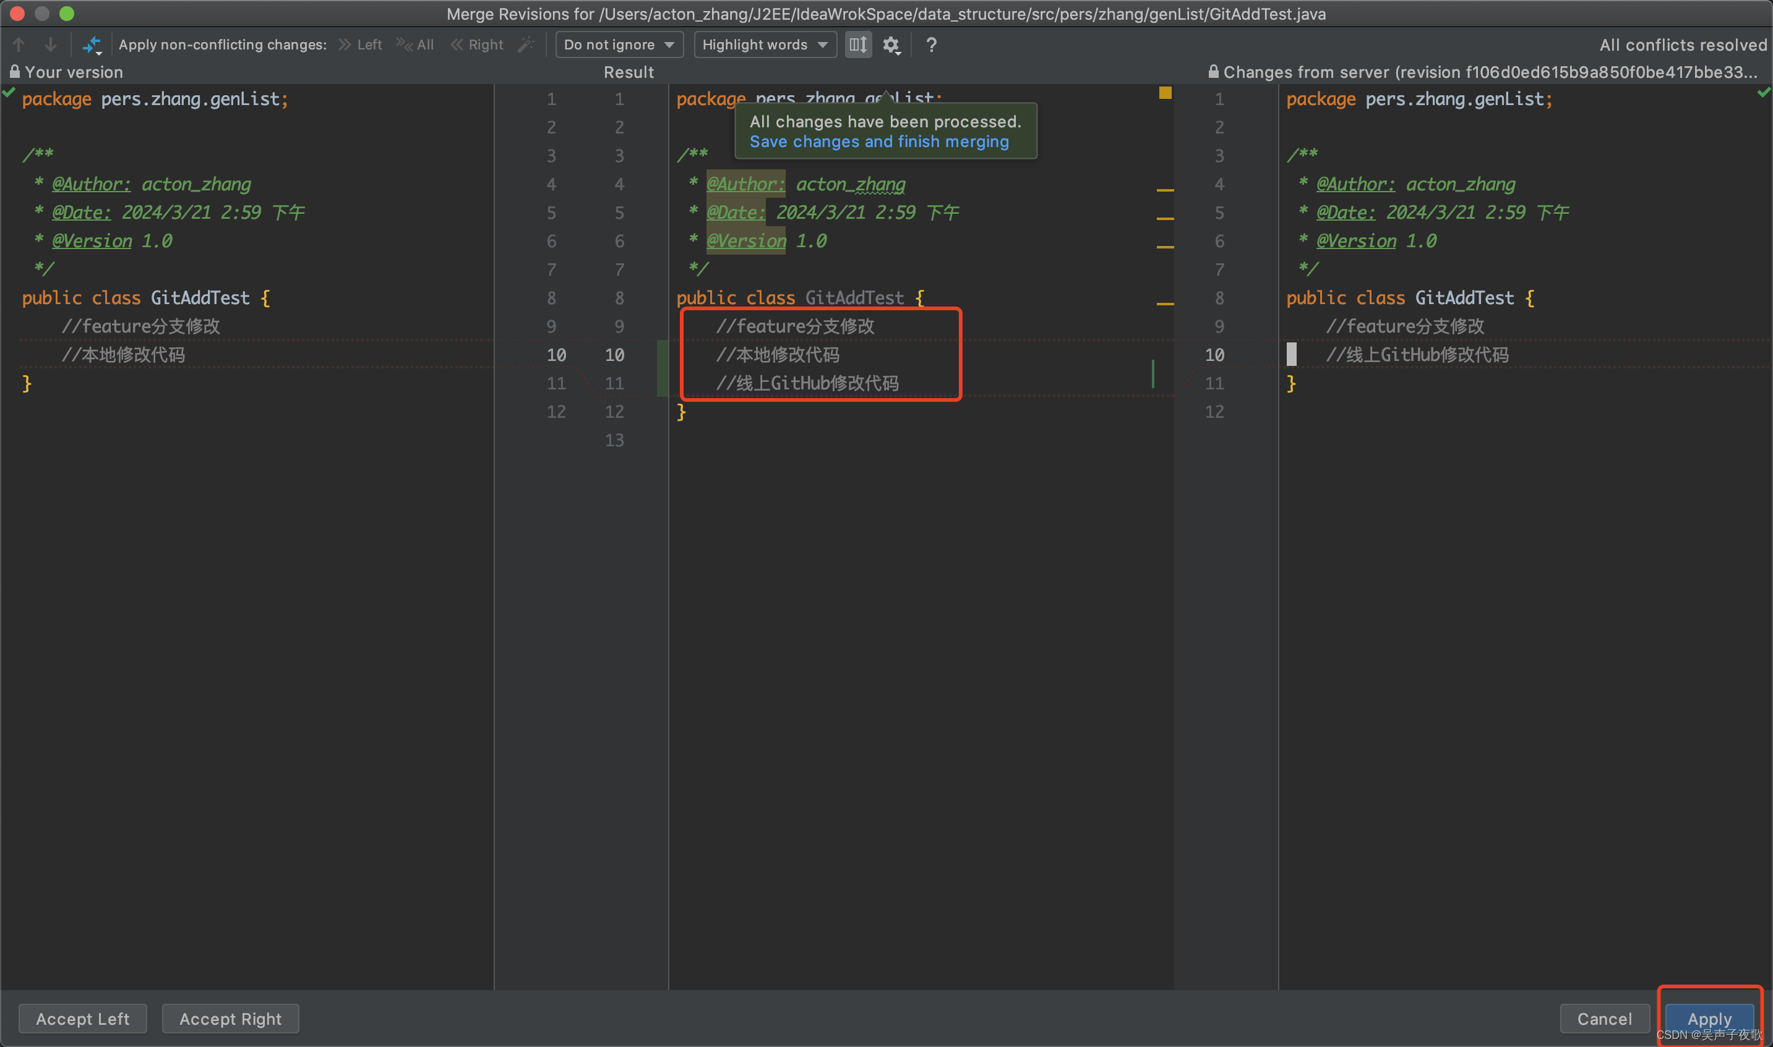Click '@Author:' tag in Result pane

745,184
